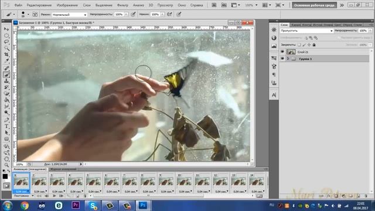The width and height of the screenshot is (375, 211).
Task: Hide layer 'Слой 21' via eye icon
Action: (x=282, y=52)
